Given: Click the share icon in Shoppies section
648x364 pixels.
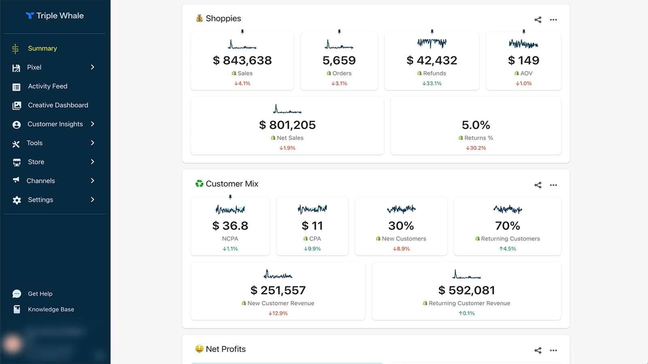Looking at the screenshot, I should tap(537, 20).
